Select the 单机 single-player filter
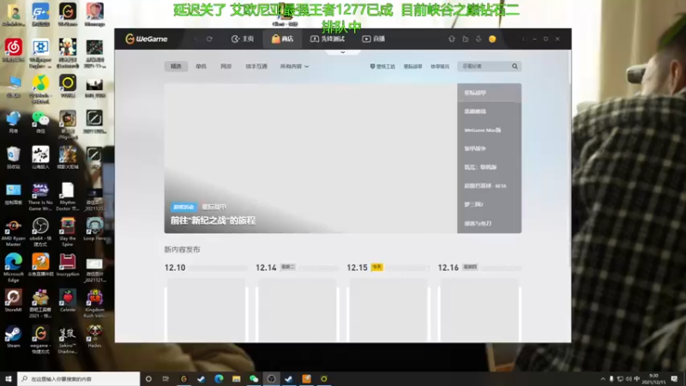Screen dimensions: 686x386 [201, 66]
